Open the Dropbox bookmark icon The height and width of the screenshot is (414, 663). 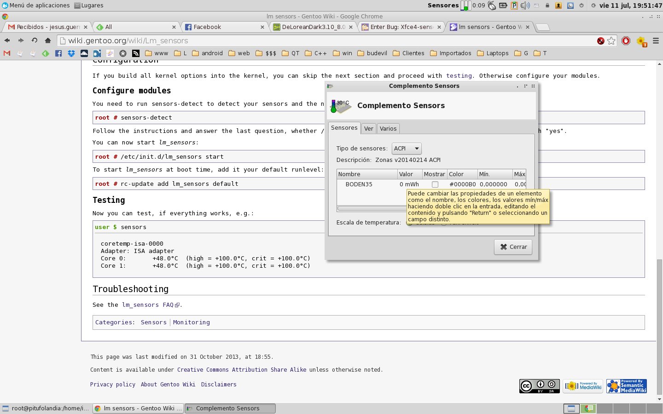tap(71, 53)
